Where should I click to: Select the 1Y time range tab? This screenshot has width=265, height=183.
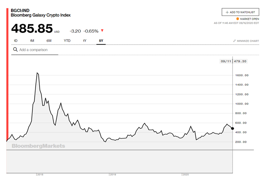click(x=85, y=41)
